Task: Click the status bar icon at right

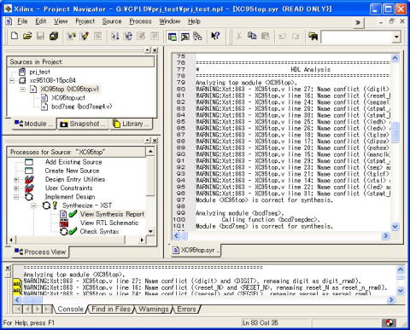Action: click(389, 322)
